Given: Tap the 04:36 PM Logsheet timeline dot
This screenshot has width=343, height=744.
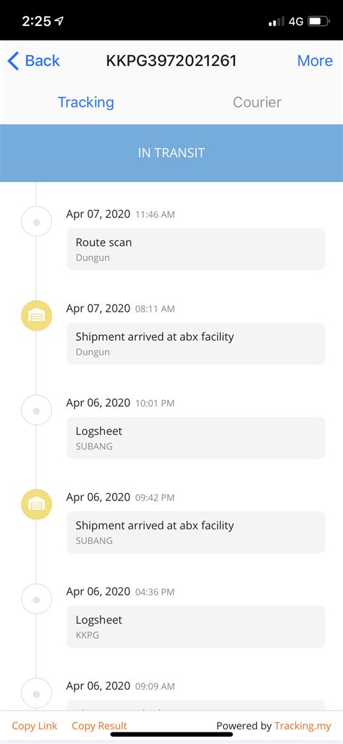Looking at the screenshot, I should tap(36, 599).
